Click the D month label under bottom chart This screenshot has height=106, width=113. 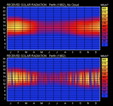[96, 103]
